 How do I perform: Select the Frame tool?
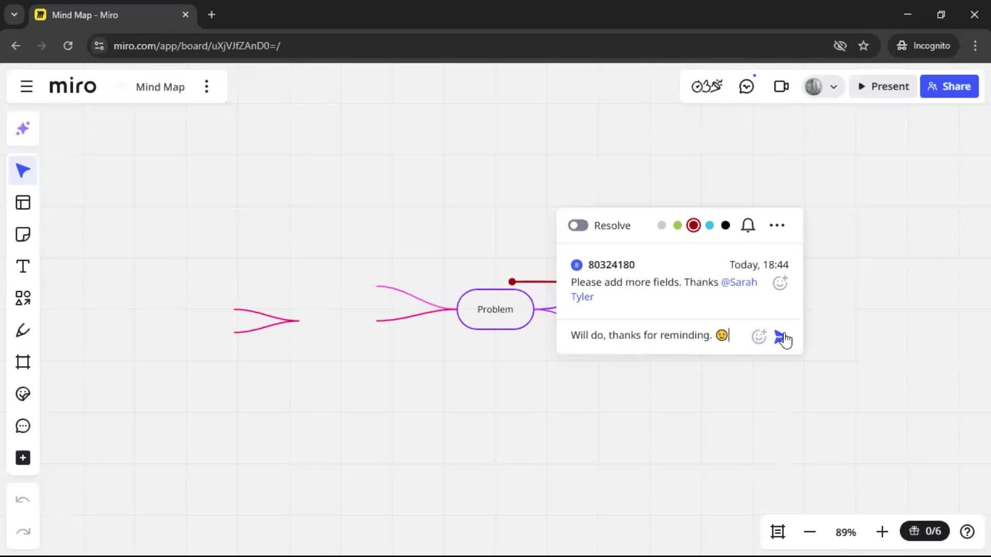click(x=23, y=362)
